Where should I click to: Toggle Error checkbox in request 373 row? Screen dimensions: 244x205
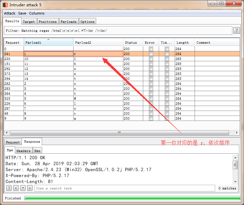pyautogui.click(x=151, y=74)
